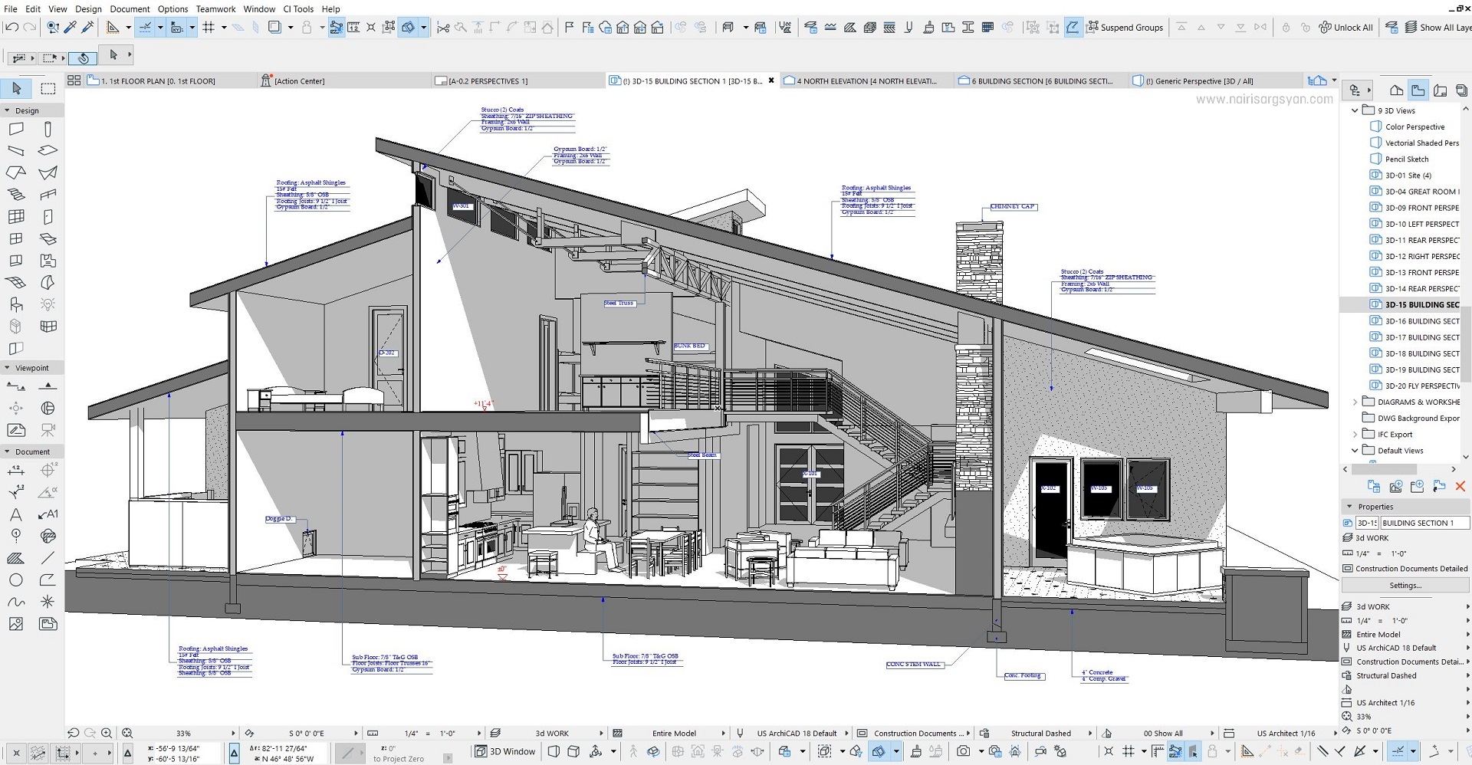The image size is (1472, 765).
Task: Expand the DIAGRAMS & WORKSHEETS folder
Action: (1355, 402)
